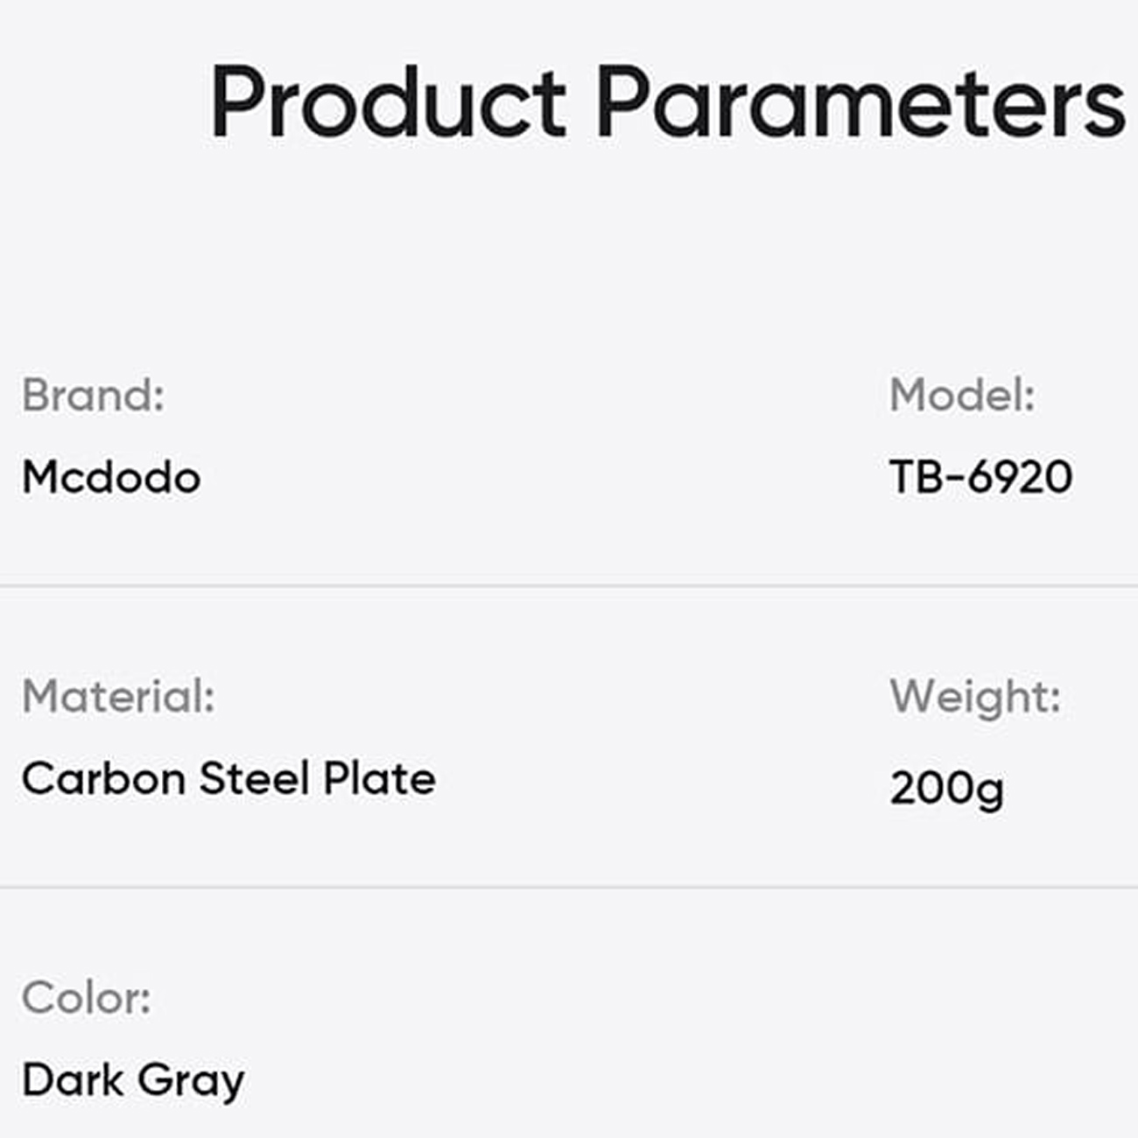This screenshot has height=1138, width=1138.
Task: Click the Mcdodo brand value
Action: 111,478
